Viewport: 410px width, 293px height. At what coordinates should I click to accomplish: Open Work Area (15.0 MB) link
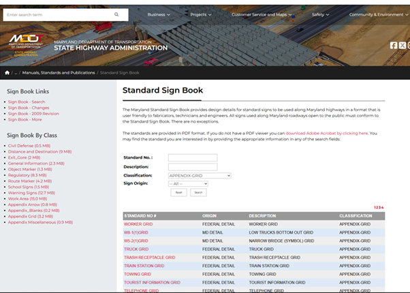click(27, 199)
